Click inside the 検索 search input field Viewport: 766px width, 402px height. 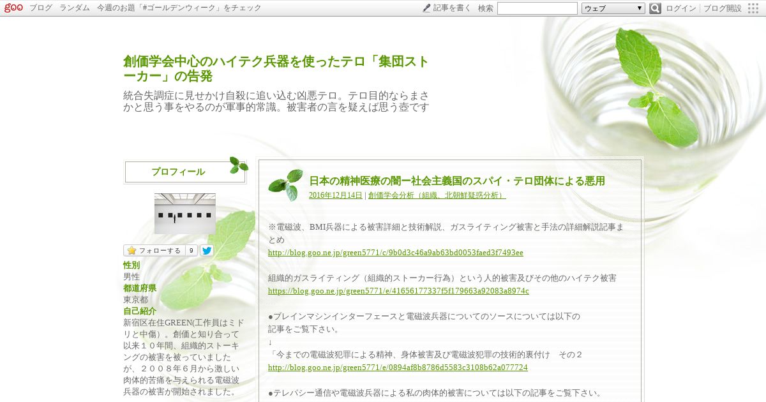click(537, 8)
